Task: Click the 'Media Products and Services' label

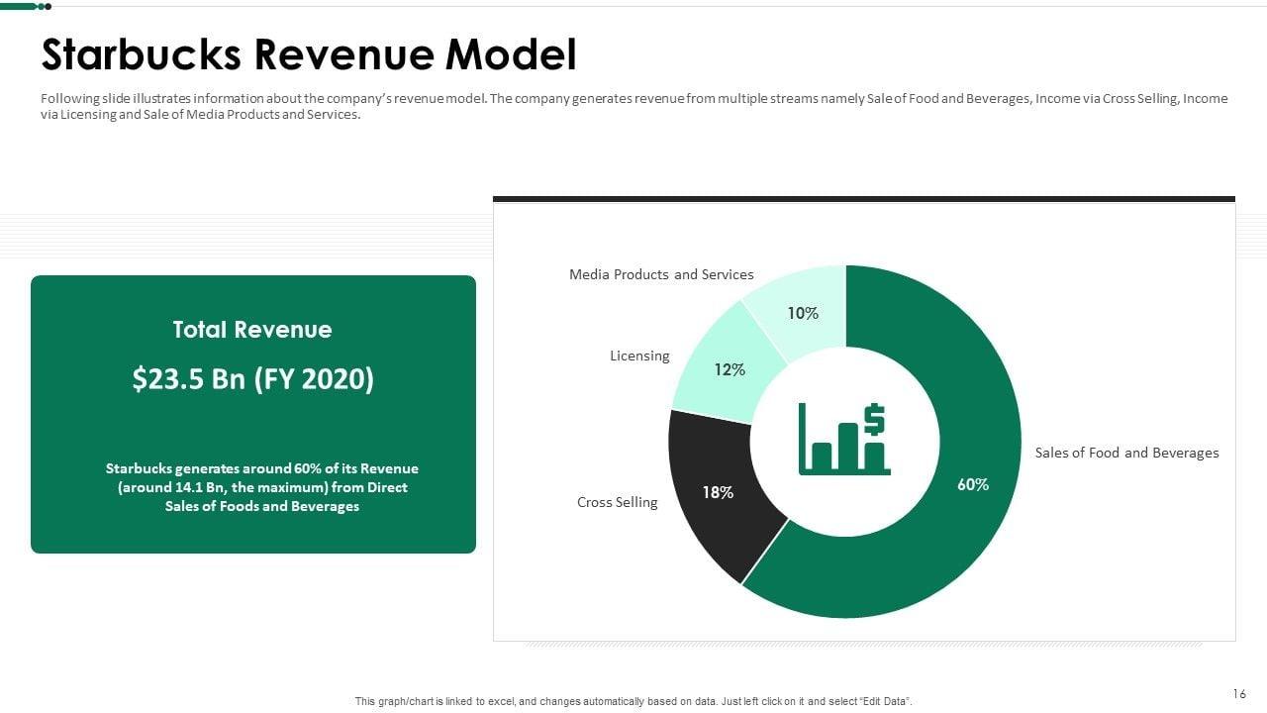Action: click(x=661, y=274)
